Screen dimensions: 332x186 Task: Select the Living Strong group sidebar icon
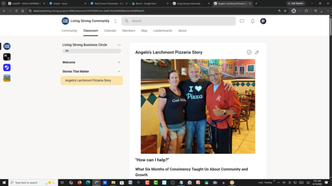pyautogui.click(x=7, y=46)
